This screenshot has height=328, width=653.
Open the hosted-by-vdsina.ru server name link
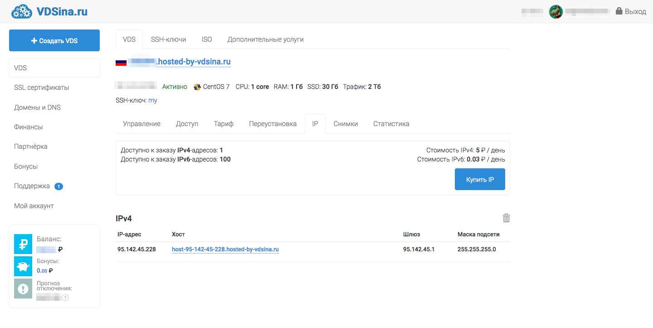click(180, 62)
